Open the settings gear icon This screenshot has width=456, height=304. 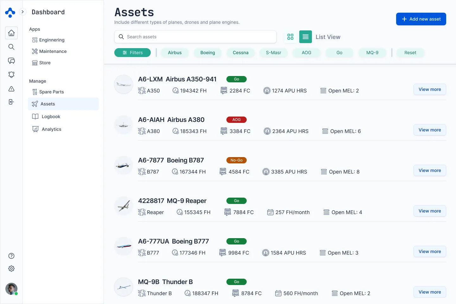point(11,269)
